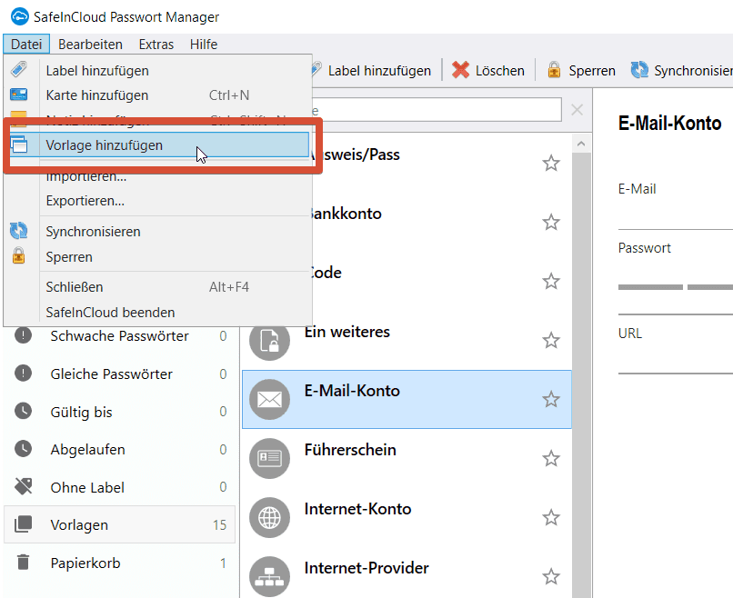Image resolution: width=733 pixels, height=598 pixels.
Task: Click the globe icon of Internet-Konto
Action: (x=270, y=518)
